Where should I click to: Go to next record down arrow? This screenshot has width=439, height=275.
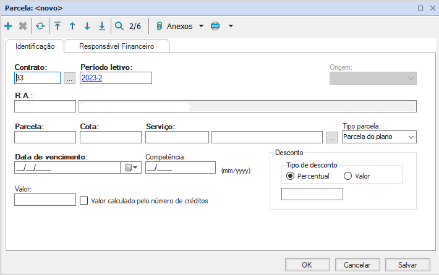pos(87,27)
